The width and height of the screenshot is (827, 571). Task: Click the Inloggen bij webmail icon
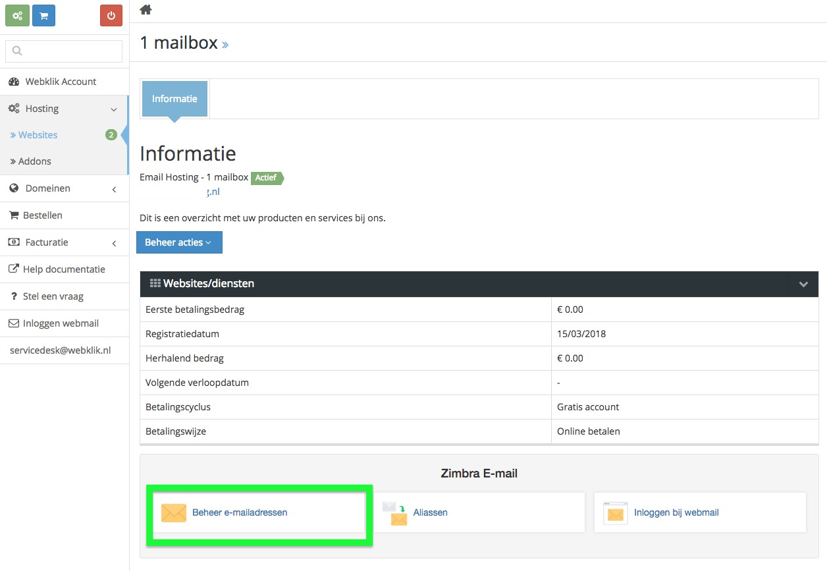[x=615, y=512]
